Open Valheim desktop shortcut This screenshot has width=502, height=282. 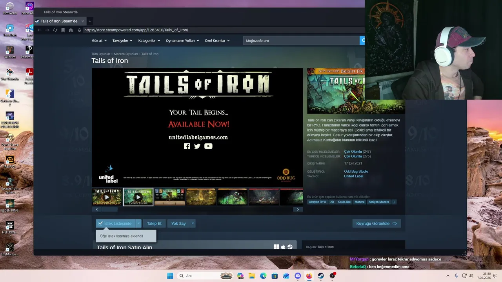click(x=10, y=52)
